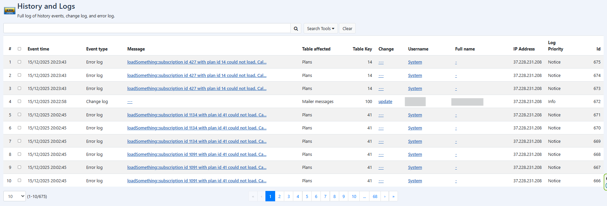Check the checkbox for row 1
The height and width of the screenshot is (206, 607).
click(19, 62)
